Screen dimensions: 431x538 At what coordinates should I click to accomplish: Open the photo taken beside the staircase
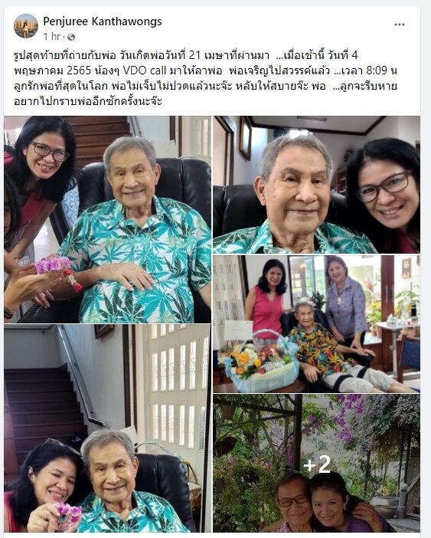coord(108,428)
